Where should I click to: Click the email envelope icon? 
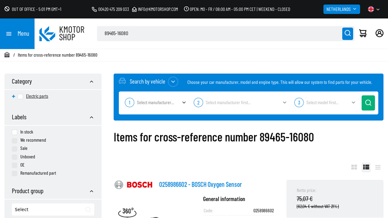134,9
